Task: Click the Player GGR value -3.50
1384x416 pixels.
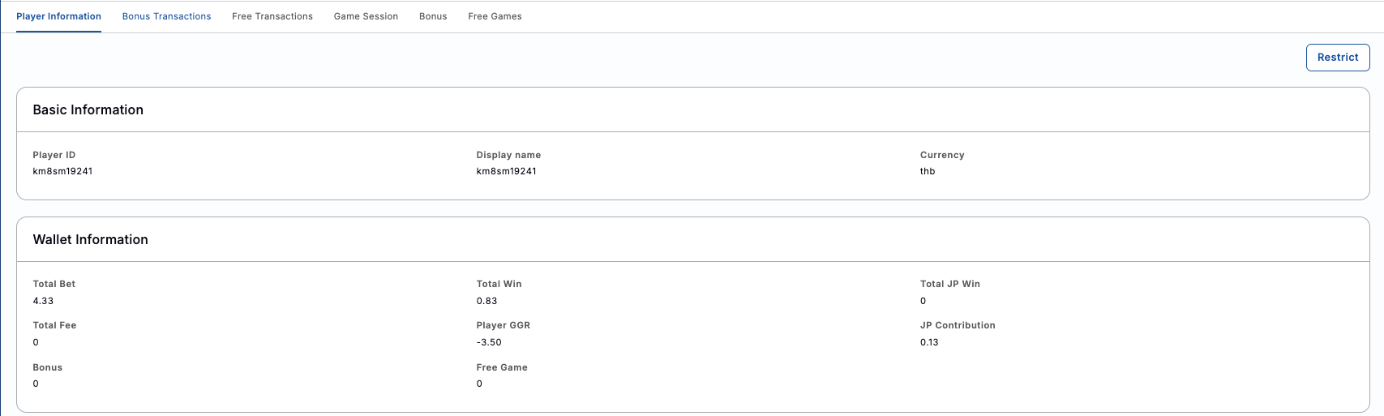Action: coord(489,342)
